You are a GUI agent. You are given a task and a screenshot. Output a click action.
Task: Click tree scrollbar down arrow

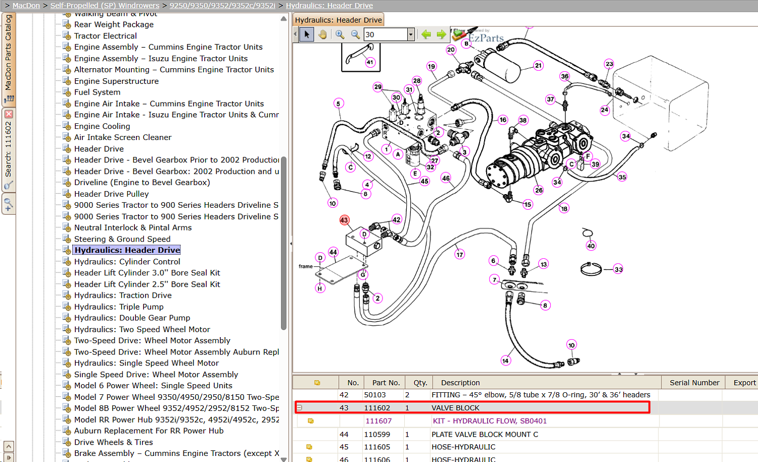(283, 459)
